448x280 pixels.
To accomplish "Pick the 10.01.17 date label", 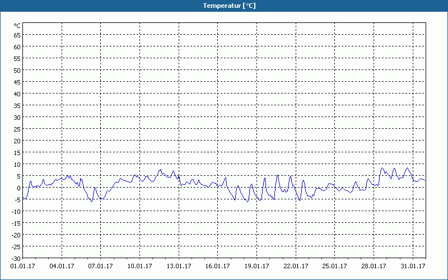I will [x=139, y=267].
